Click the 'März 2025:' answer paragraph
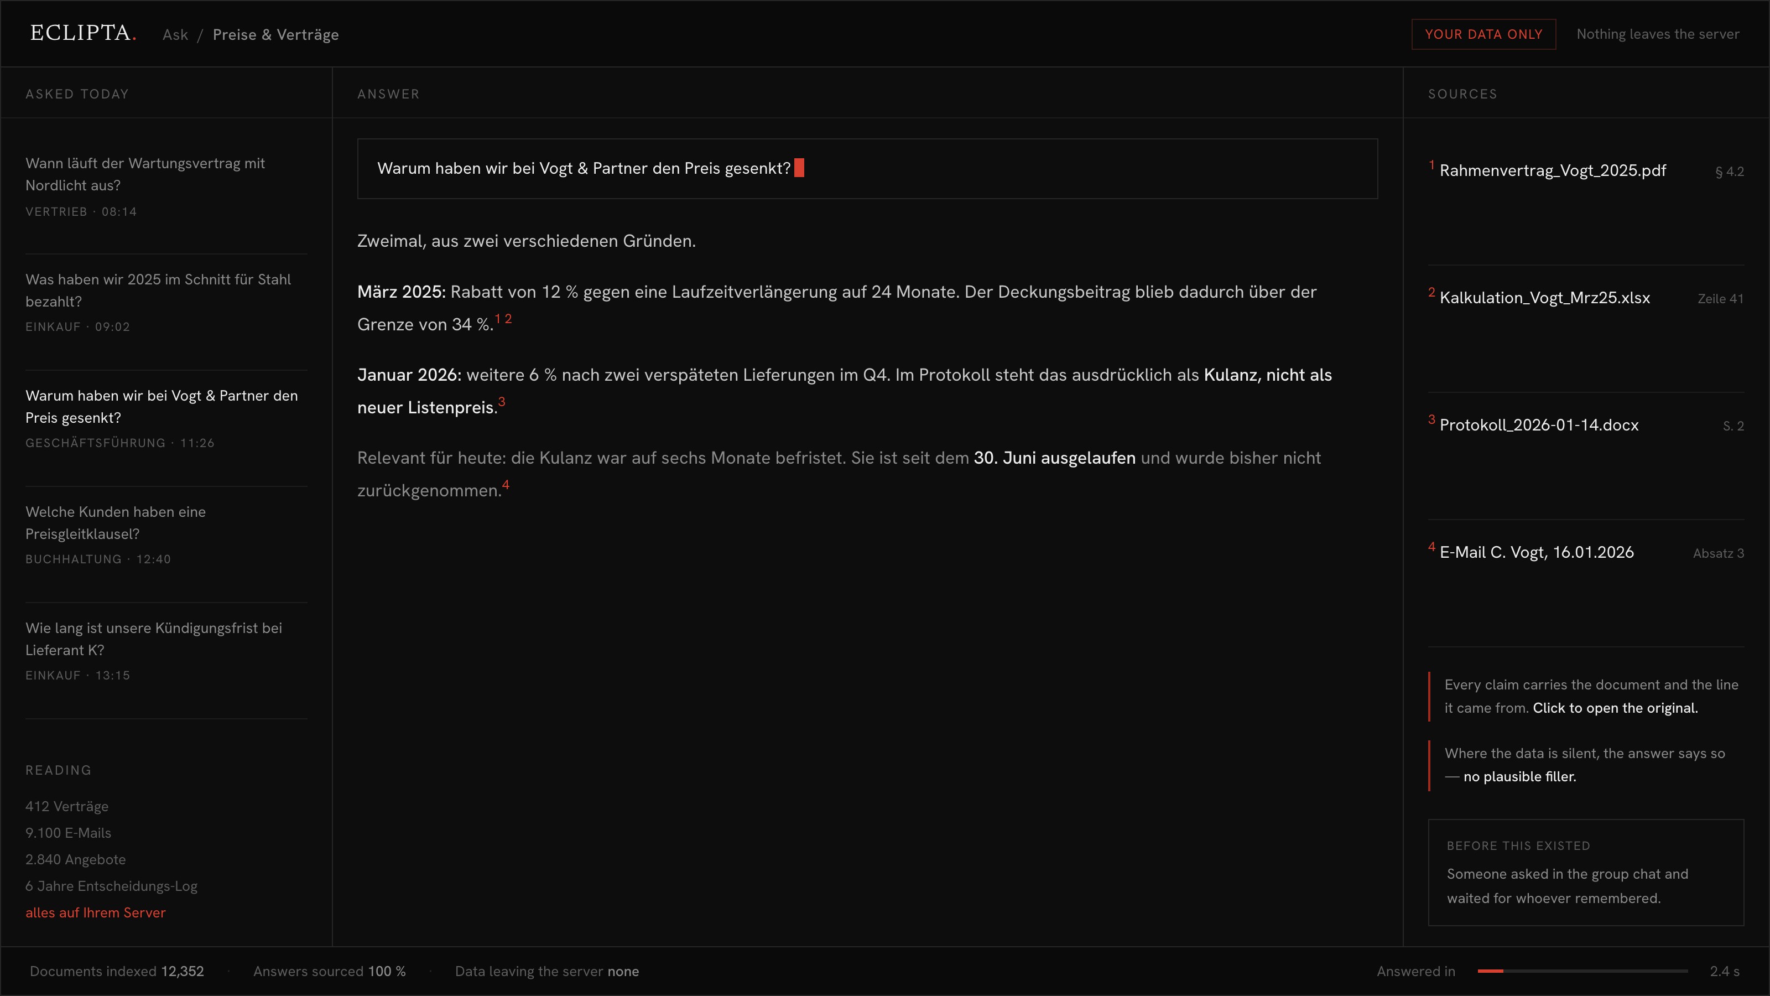1770x996 pixels. tap(837, 308)
